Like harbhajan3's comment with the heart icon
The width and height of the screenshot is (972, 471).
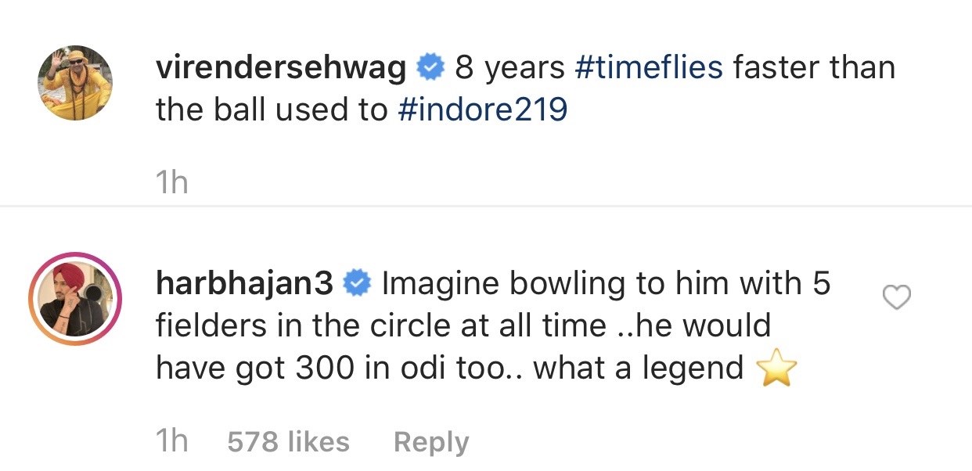[896, 297]
